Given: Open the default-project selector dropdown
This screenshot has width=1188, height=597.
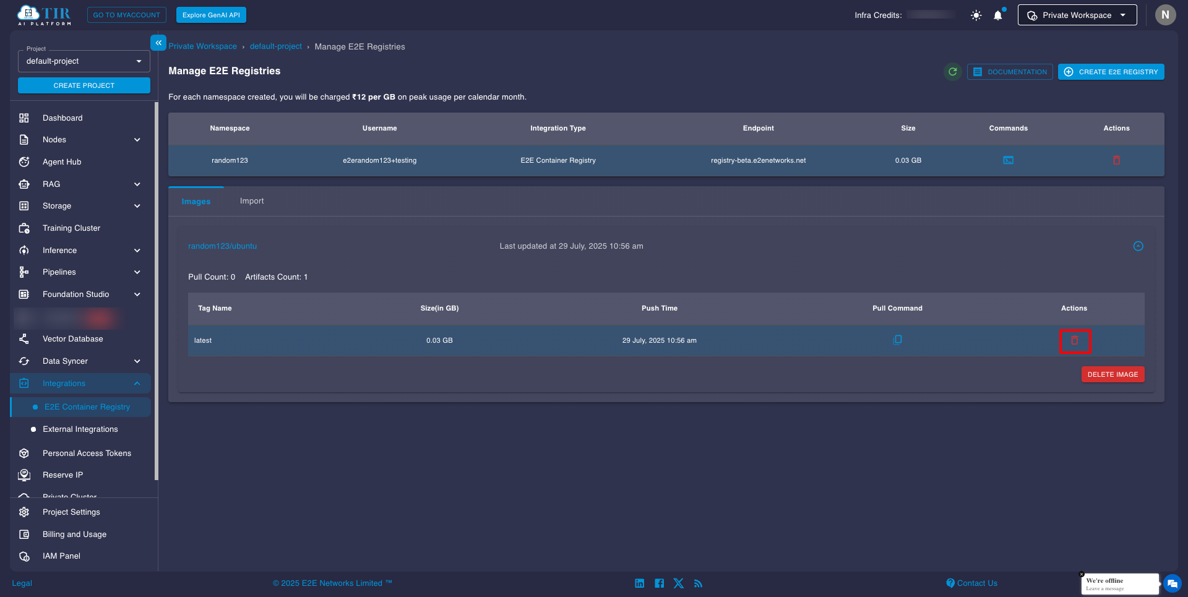Looking at the screenshot, I should (x=84, y=61).
